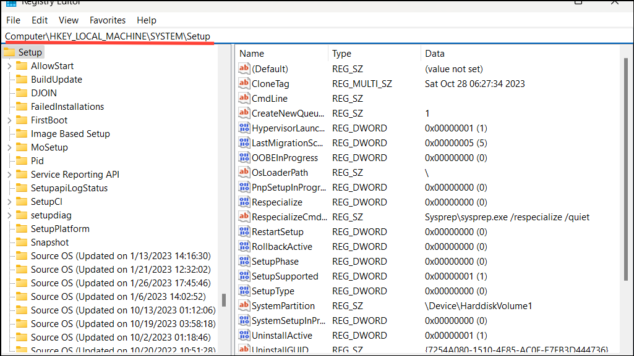Viewport: 634px width, 356px height.
Task: Select the UninstallActive value name
Action: pyautogui.click(x=282, y=336)
